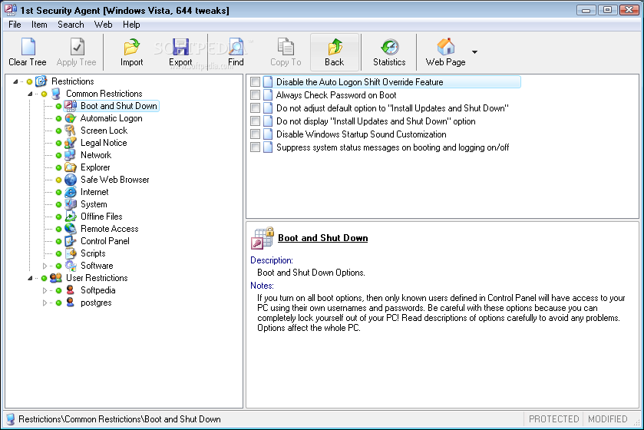
Task: Check Disable Windows Startup Sound Customization
Action: (x=255, y=134)
